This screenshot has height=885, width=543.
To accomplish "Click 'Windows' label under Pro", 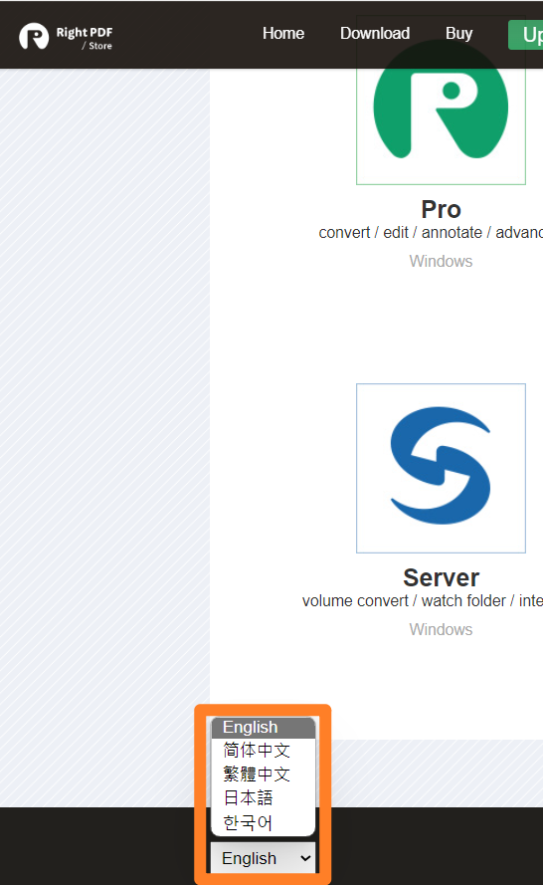I will (441, 262).
